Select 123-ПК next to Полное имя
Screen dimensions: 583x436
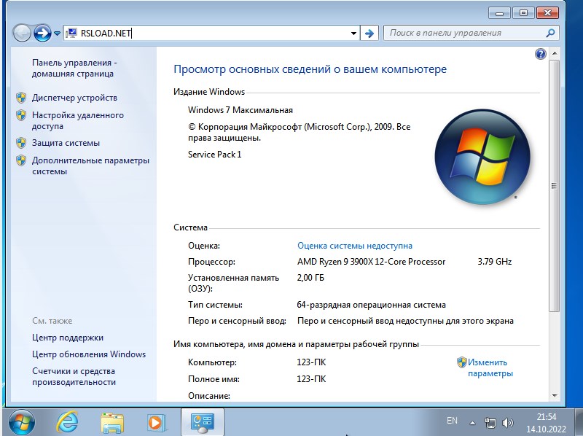coord(311,379)
